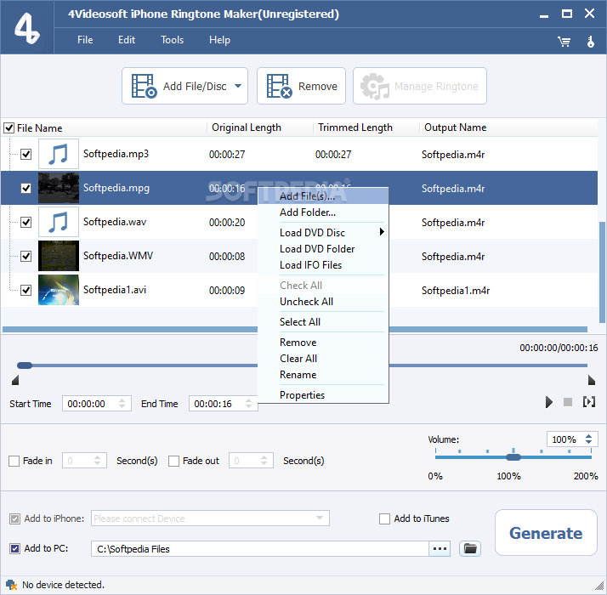Viewport: 607px width, 595px height.
Task: Choose Remove in the context menu
Action: point(323,343)
